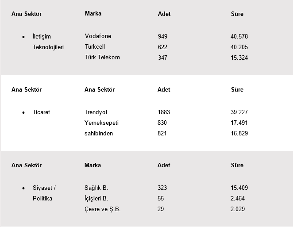This screenshot has height=227, width=293.
Task: Select Türk Telekom's duration 15.324
Action: click(x=239, y=58)
